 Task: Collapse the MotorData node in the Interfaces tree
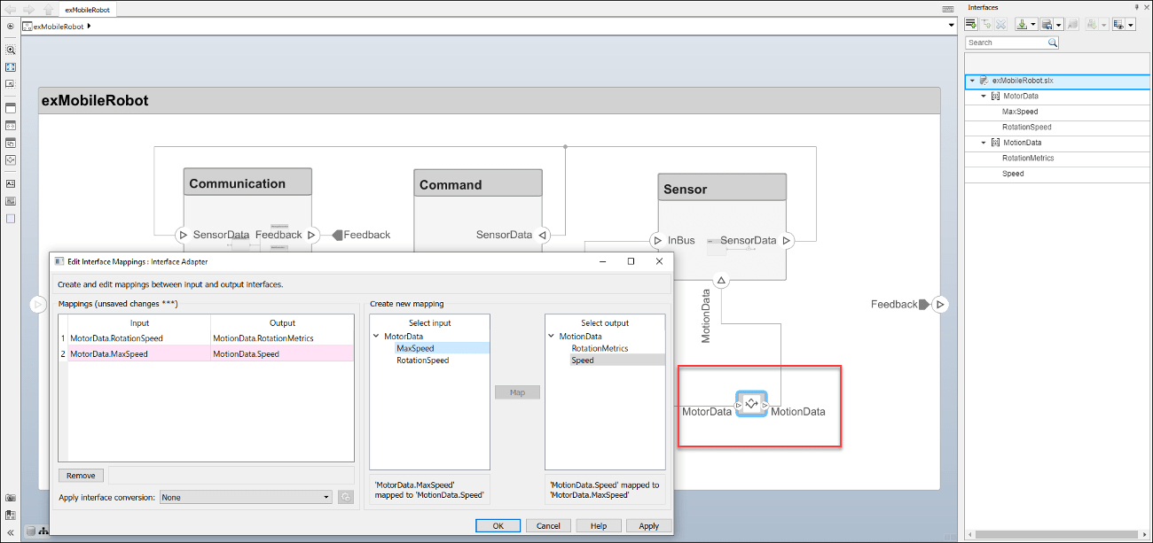click(982, 96)
